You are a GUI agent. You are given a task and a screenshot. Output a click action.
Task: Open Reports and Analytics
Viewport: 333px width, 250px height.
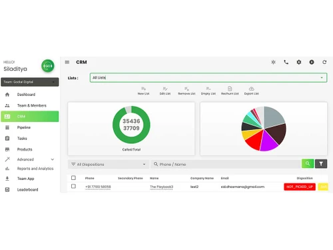click(x=30, y=169)
